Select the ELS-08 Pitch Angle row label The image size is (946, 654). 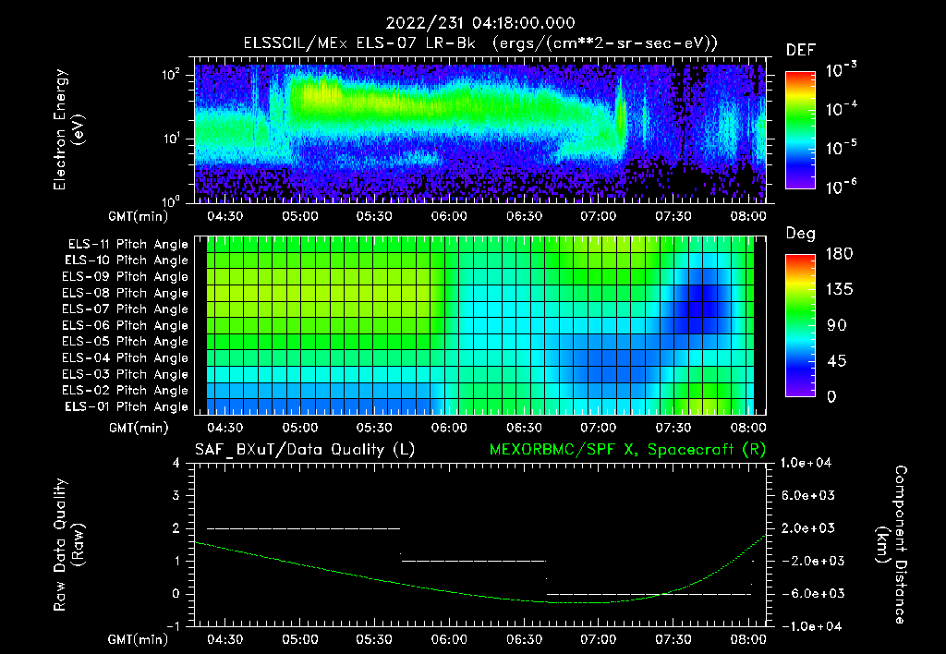pyautogui.click(x=125, y=293)
